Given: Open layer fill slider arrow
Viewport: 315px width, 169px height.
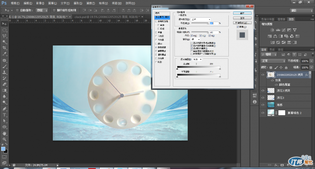Looking at the screenshot, I should coord(311,67).
